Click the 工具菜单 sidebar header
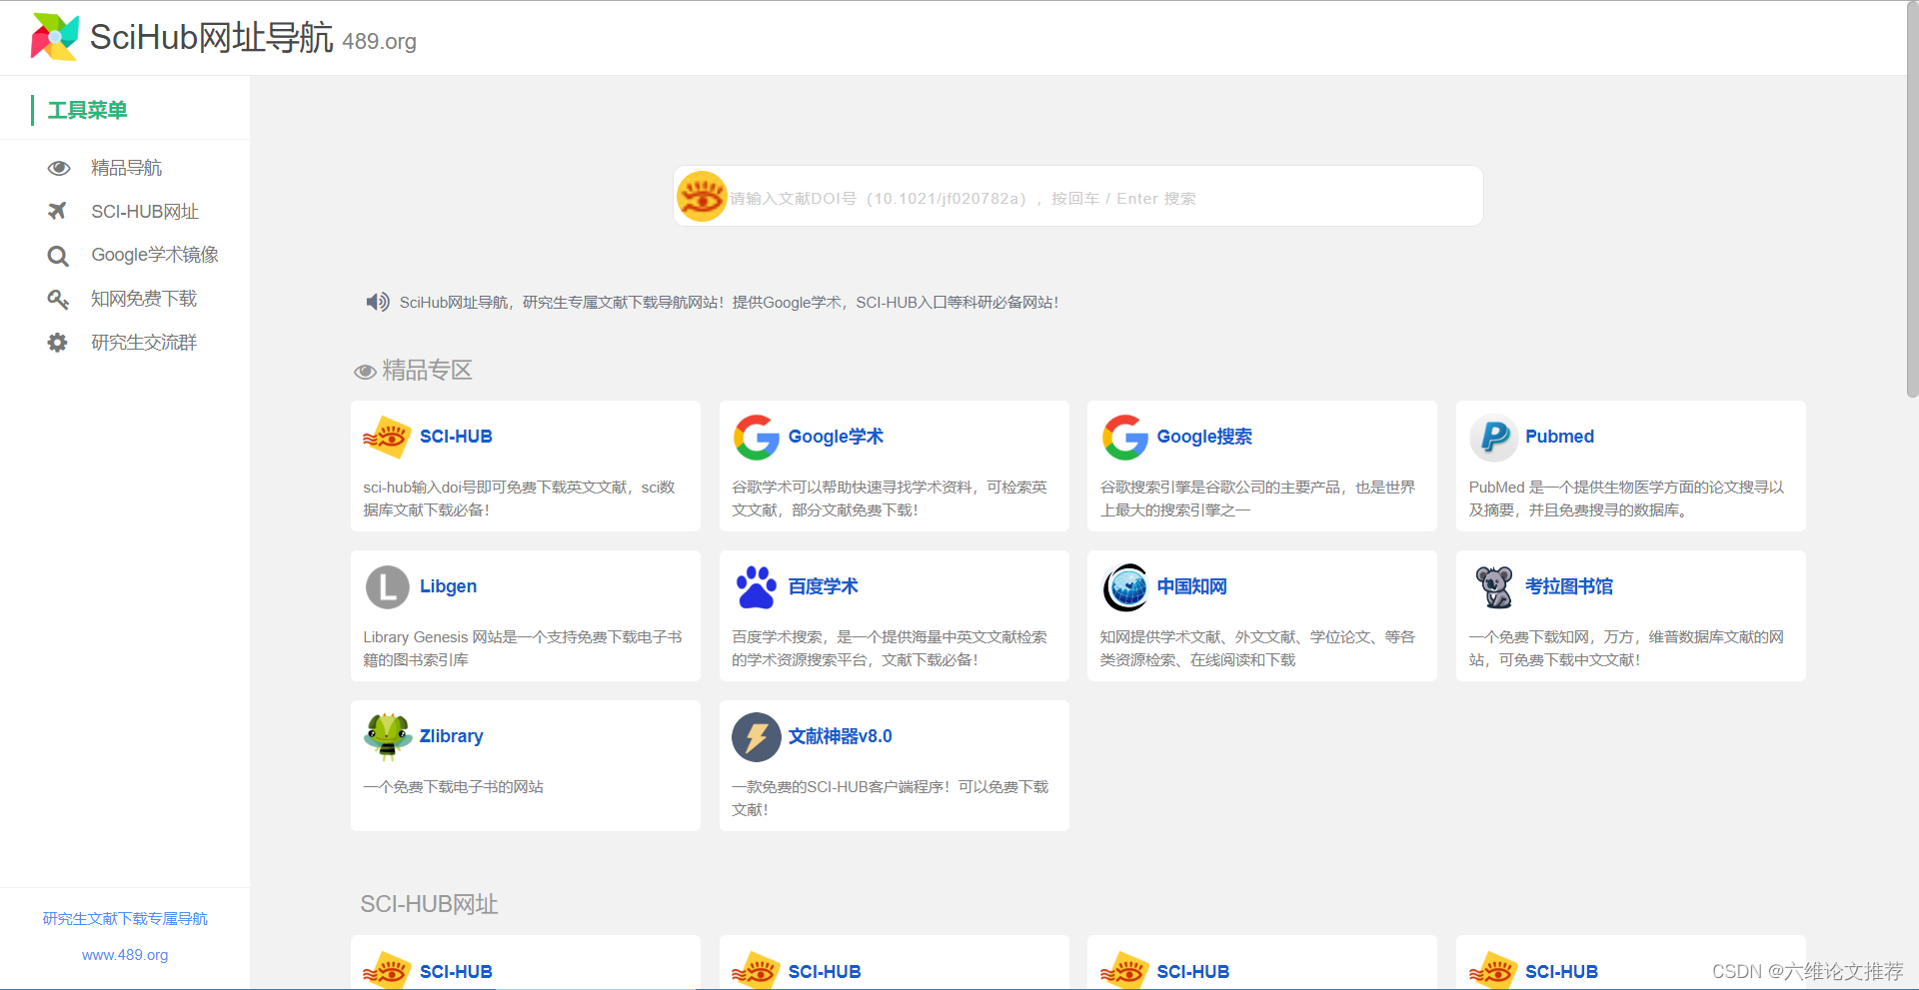Screen dimensions: 1919x990 [87, 110]
